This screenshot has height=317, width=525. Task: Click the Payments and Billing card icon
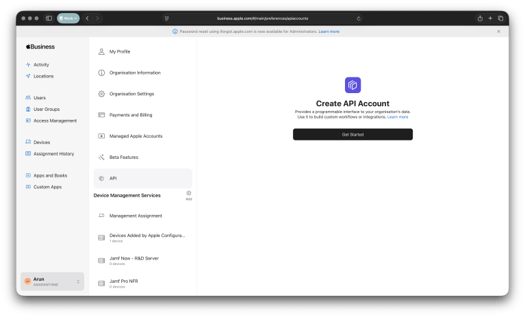[x=101, y=115]
